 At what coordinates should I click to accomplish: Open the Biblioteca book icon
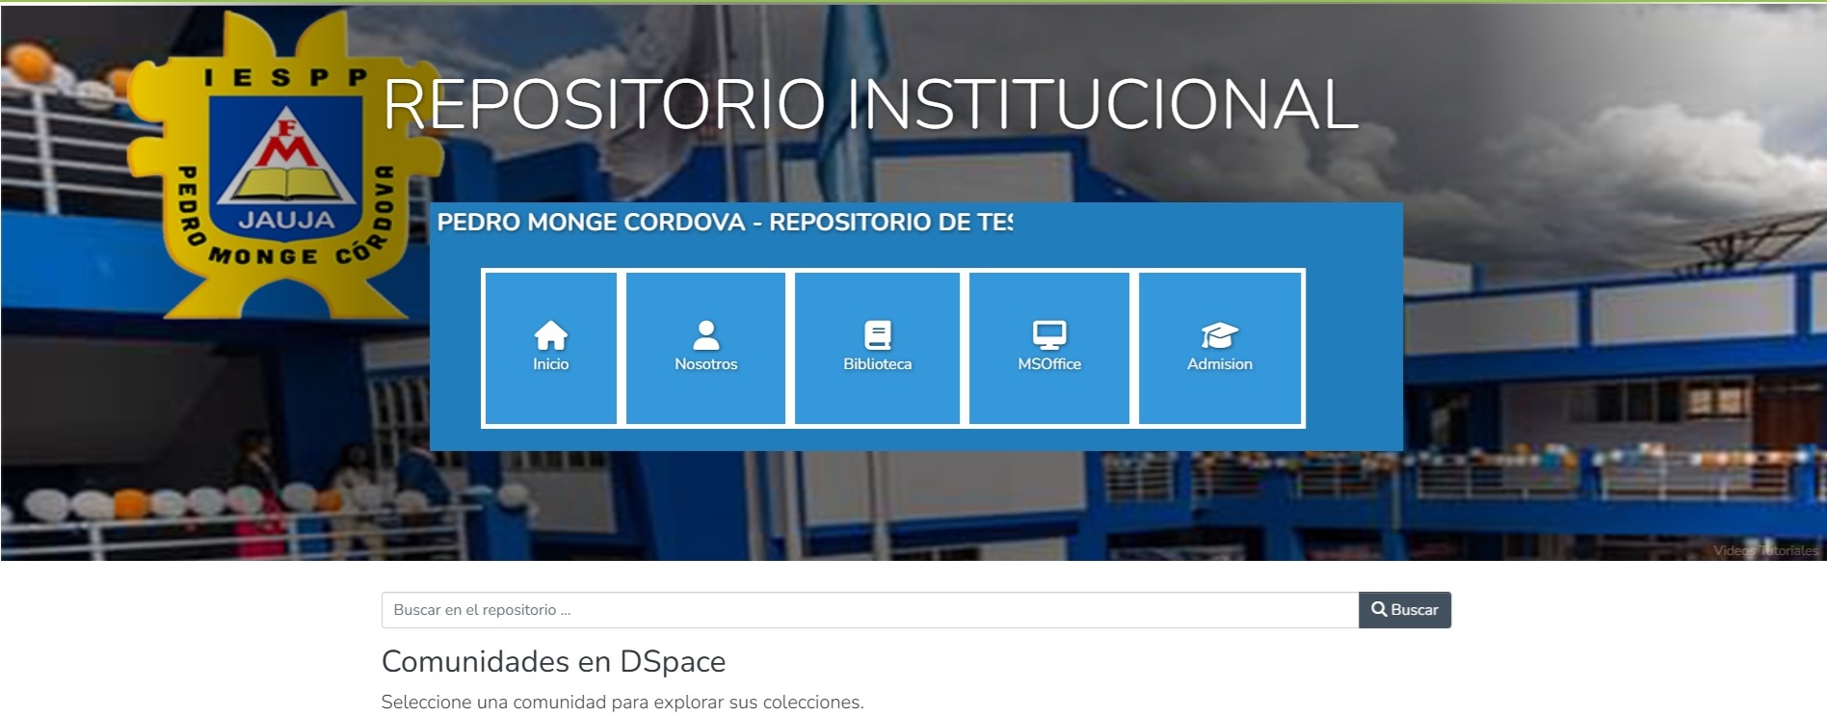click(877, 334)
